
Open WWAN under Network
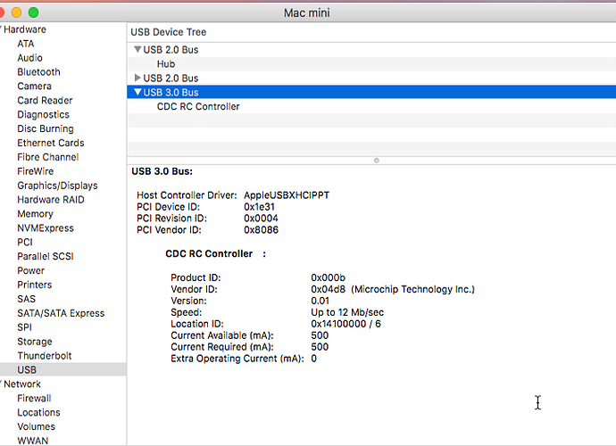click(33, 441)
